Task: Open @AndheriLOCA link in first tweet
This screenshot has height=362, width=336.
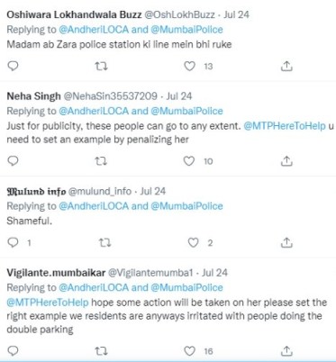Action: (x=94, y=30)
